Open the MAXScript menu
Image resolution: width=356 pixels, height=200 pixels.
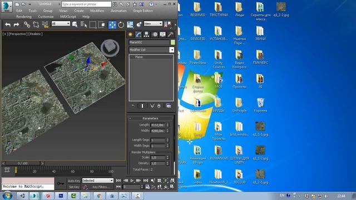click(x=68, y=17)
